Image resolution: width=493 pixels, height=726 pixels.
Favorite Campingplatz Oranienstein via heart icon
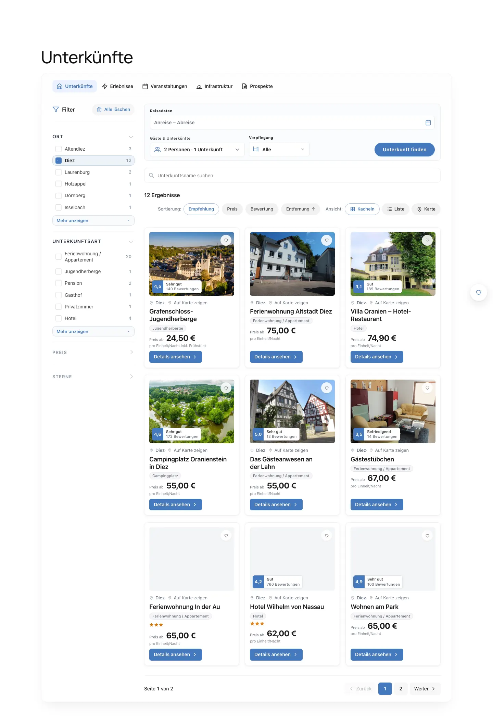coord(226,388)
